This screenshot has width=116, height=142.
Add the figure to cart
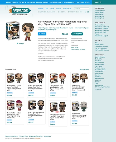[77, 34]
